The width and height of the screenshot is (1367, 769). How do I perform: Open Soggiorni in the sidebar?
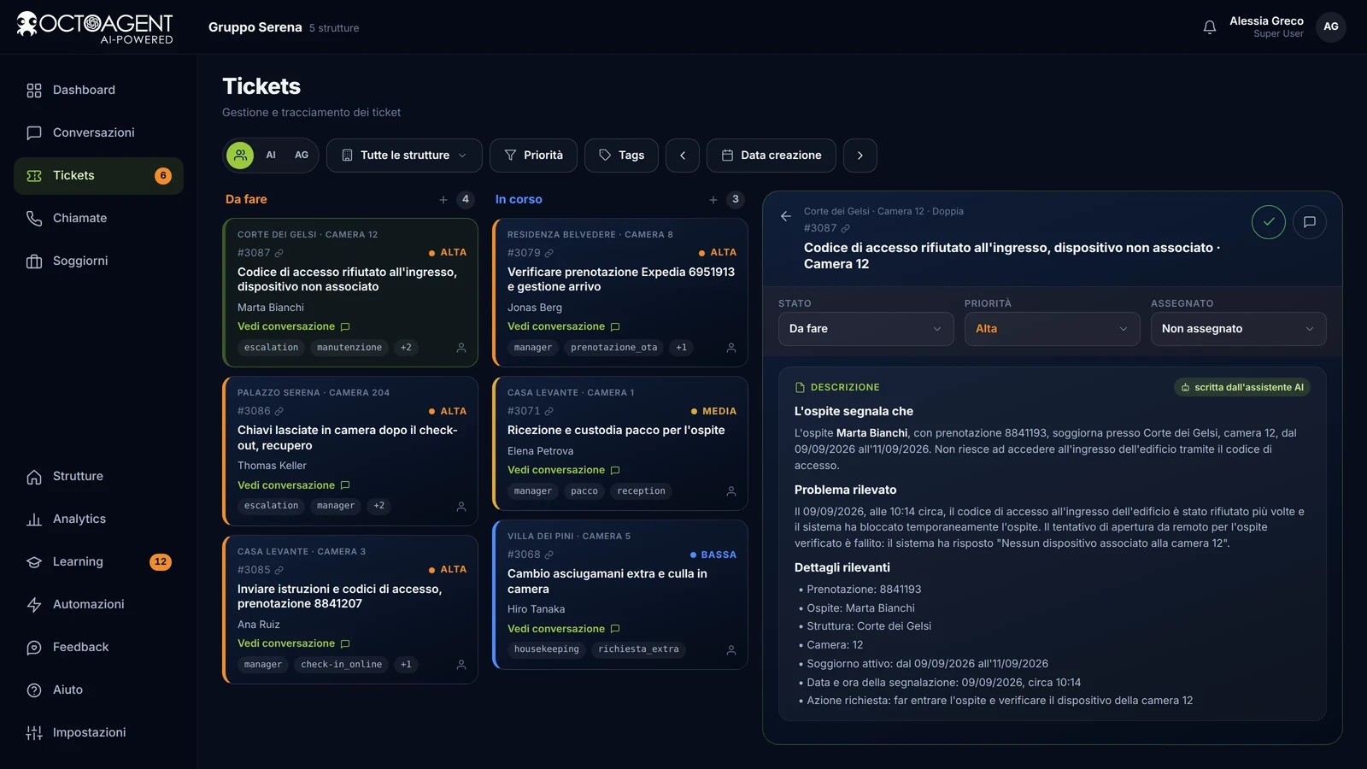tap(98, 261)
